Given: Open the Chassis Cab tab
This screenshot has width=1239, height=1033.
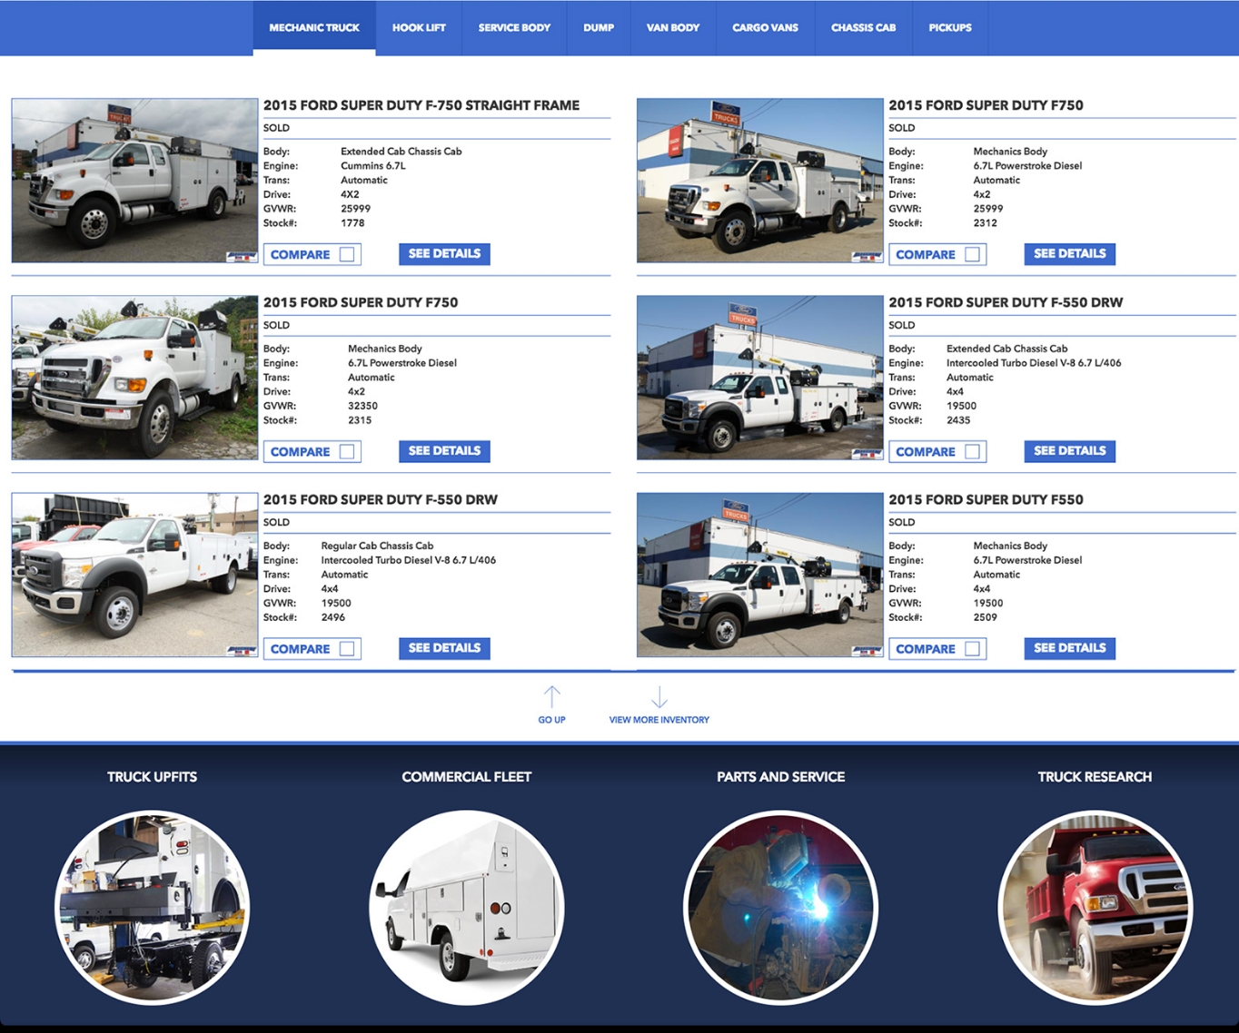Looking at the screenshot, I should point(864,27).
